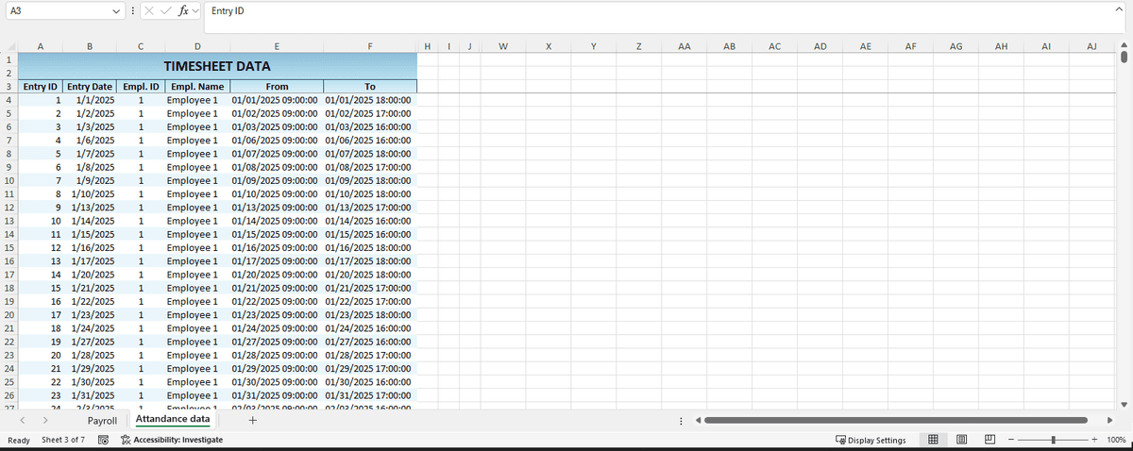The image size is (1133, 451).
Task: Select the Empl. Name header cell
Action: click(x=196, y=86)
